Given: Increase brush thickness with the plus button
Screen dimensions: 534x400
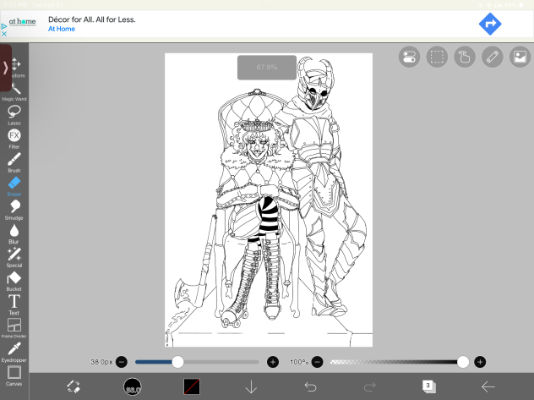Looking at the screenshot, I should [x=273, y=362].
